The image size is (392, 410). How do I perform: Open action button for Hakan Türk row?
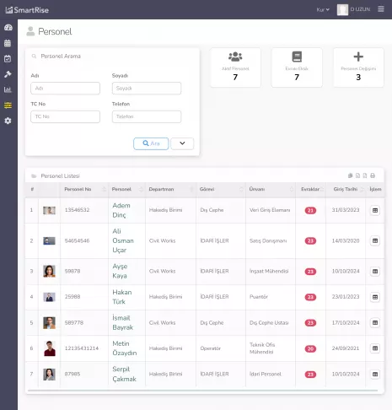(375, 297)
